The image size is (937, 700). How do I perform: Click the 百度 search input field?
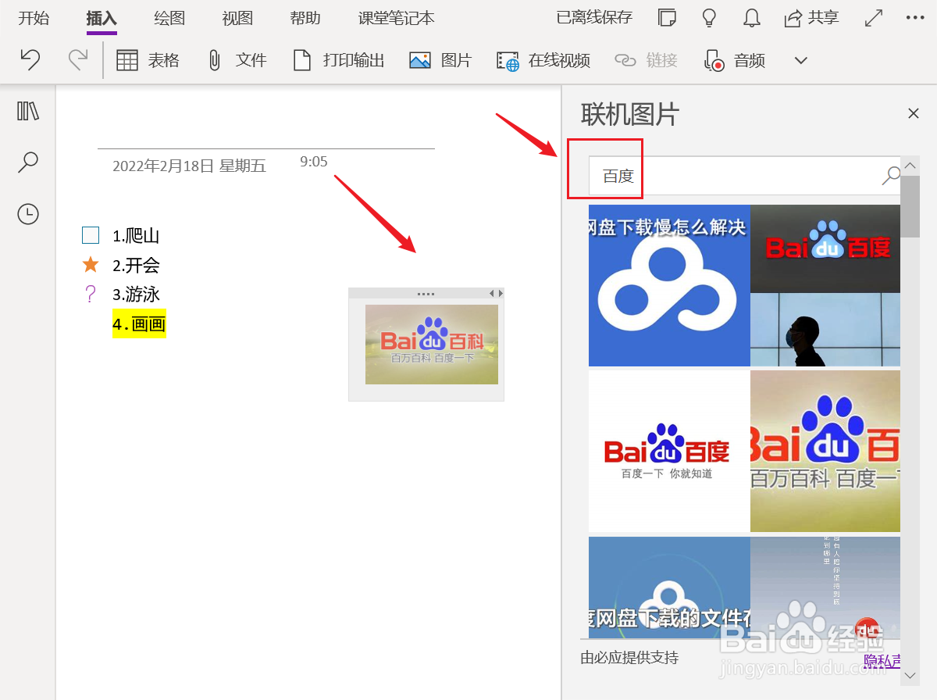pyautogui.click(x=734, y=176)
